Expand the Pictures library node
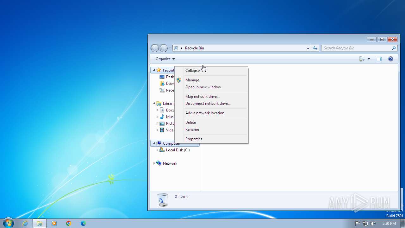Viewport: 405px width, 228px height. tap(157, 123)
